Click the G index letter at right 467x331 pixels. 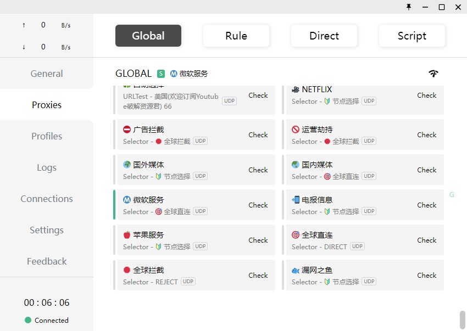pos(452,195)
